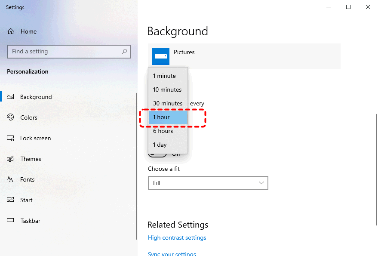Screen dimensions: 378x256
Task: Click the search magnifier icon
Action: tap(124, 52)
